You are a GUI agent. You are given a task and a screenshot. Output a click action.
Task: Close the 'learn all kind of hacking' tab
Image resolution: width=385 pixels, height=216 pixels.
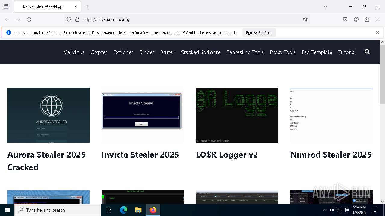tap(76, 7)
